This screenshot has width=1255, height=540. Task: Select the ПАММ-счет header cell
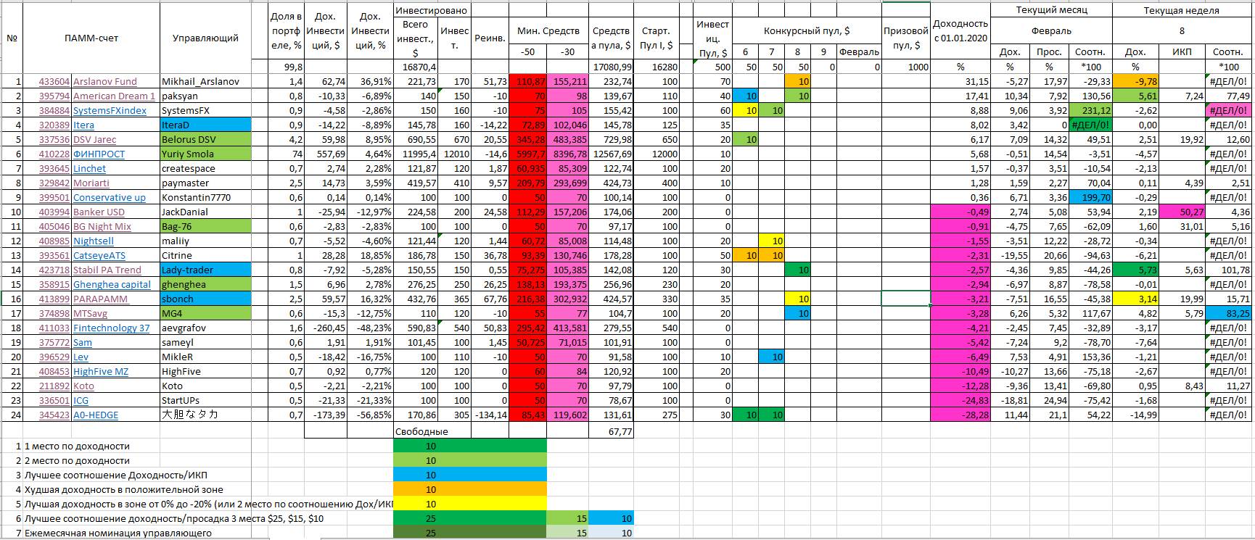tap(91, 38)
